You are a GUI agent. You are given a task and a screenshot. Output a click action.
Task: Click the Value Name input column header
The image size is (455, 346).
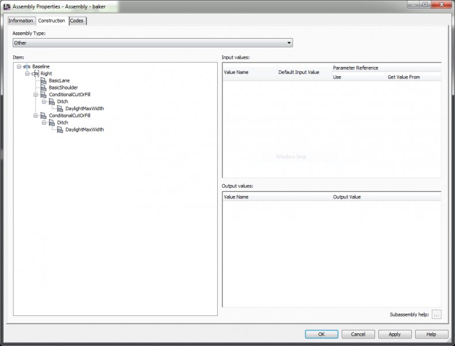click(250, 72)
